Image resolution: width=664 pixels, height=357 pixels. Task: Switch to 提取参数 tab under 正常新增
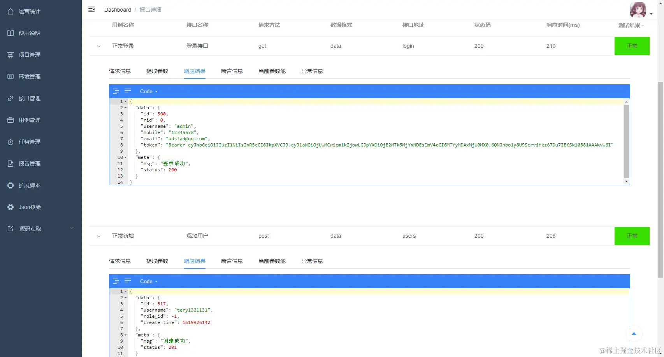coord(157,261)
